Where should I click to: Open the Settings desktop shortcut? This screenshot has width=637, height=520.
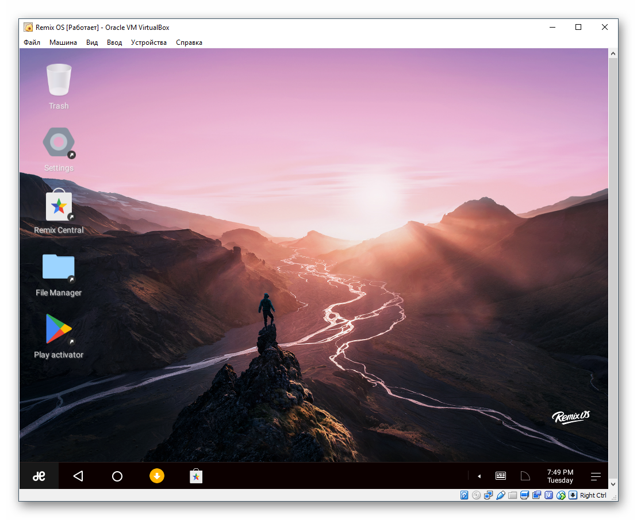[59, 142]
